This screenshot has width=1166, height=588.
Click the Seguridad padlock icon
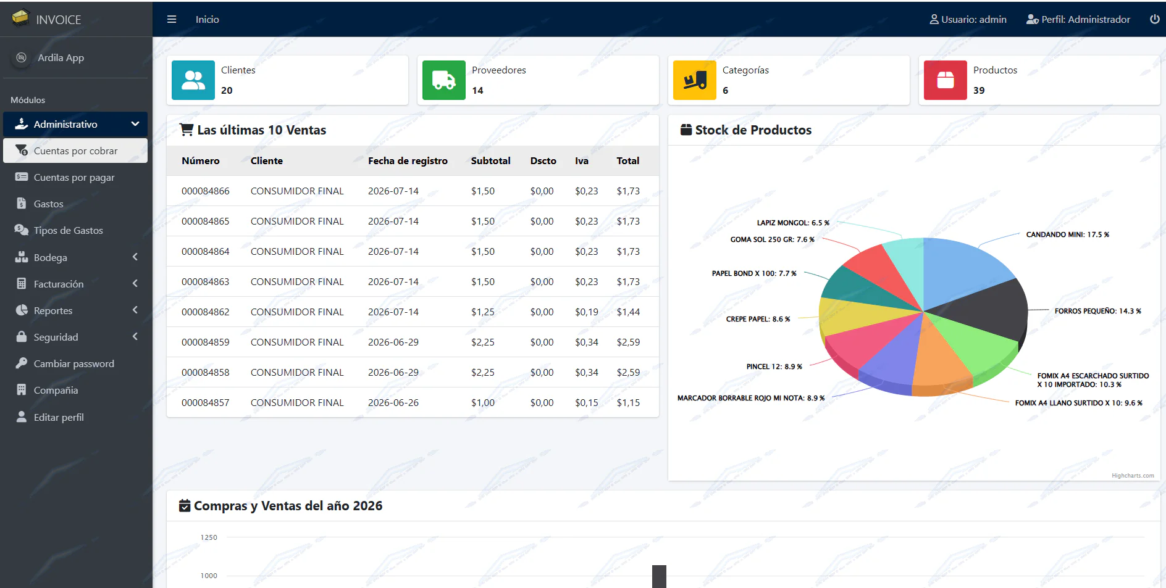[x=22, y=337]
